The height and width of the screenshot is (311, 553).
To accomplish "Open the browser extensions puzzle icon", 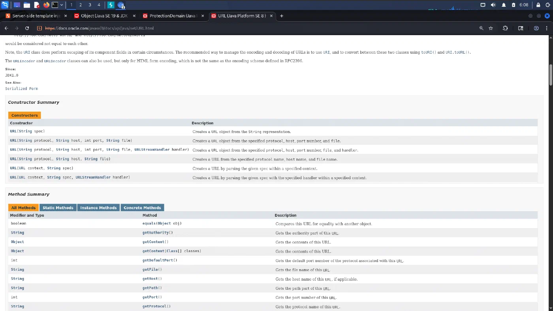I will 505,28.
